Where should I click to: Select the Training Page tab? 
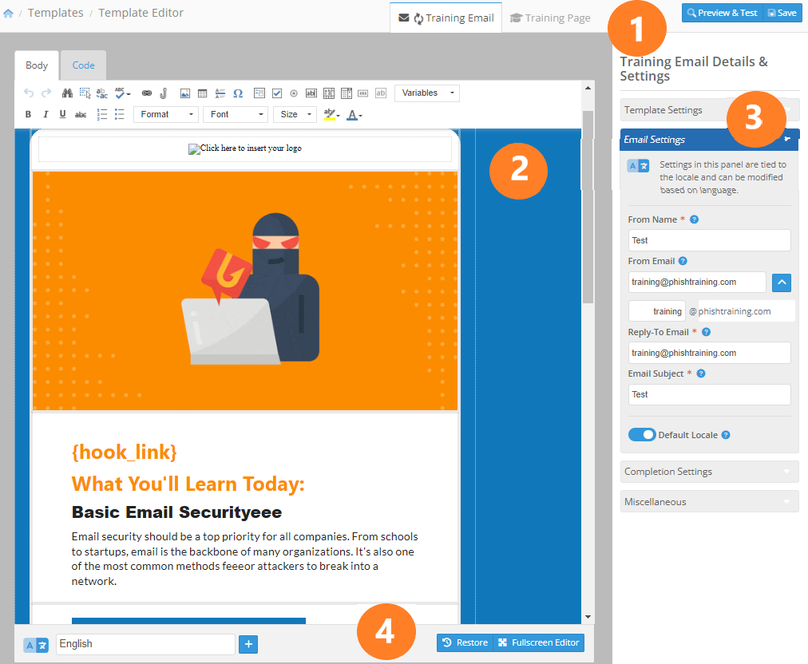550,18
